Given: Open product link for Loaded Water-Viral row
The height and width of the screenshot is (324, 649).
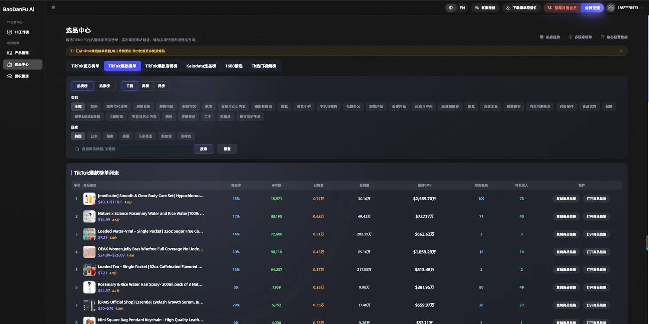Looking at the screenshot, I should click(x=596, y=234).
